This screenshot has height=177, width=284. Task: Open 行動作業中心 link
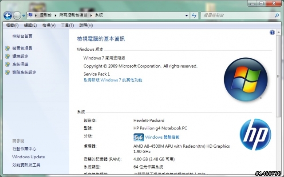coord(24,149)
